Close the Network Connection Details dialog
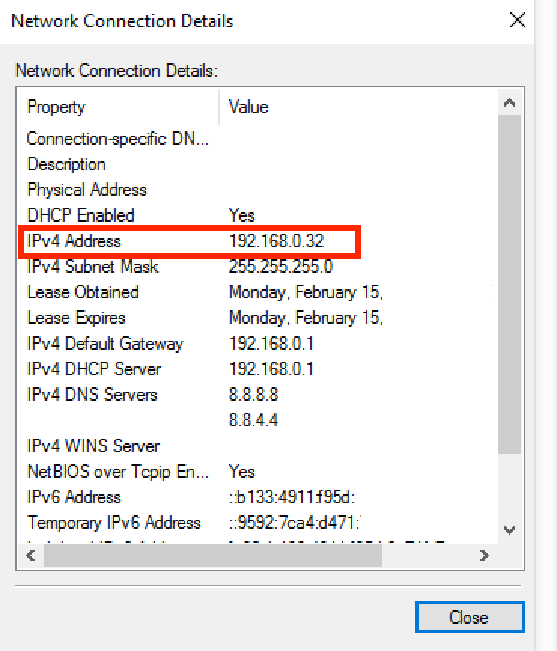The image size is (557, 651). 517,20
